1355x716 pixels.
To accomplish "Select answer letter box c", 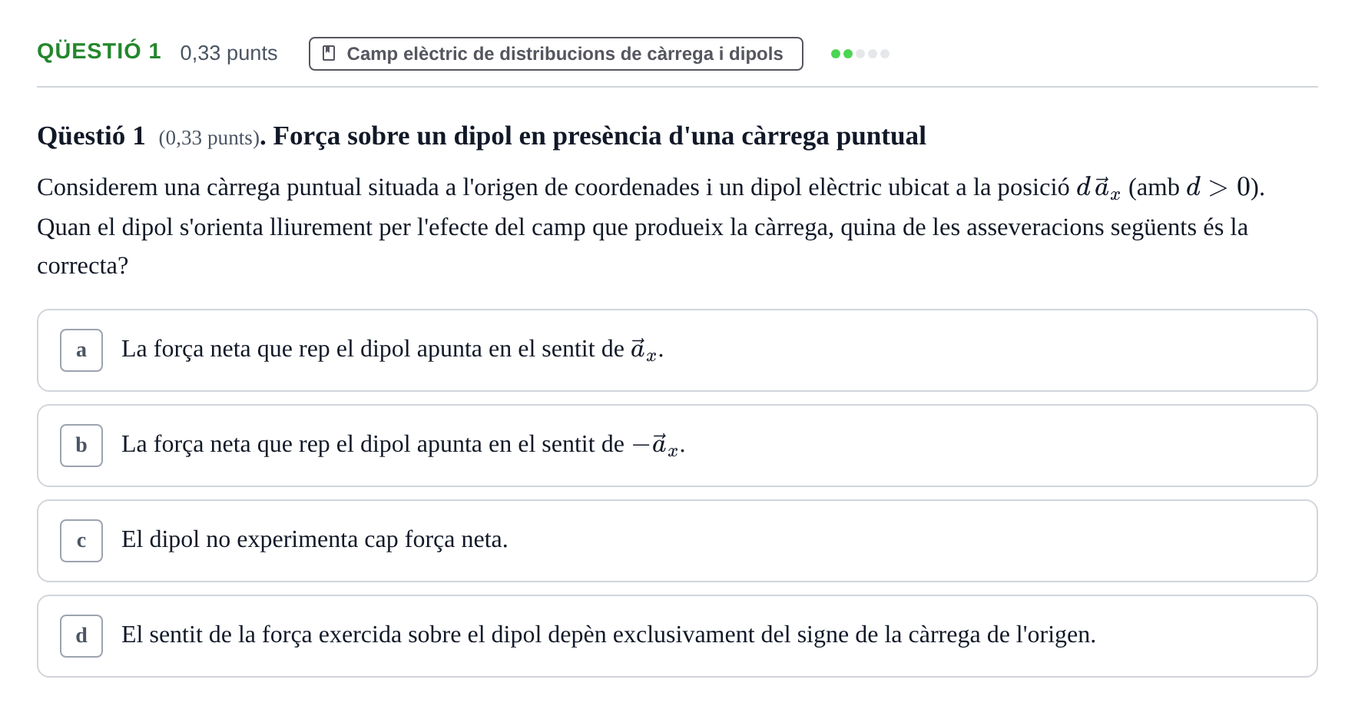I will pos(81,541).
